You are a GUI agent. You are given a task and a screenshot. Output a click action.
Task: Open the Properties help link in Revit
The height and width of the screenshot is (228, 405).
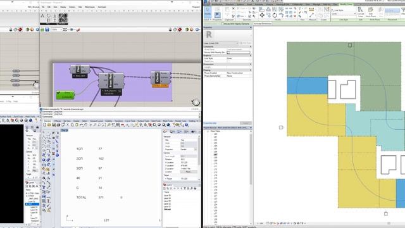coord(210,123)
